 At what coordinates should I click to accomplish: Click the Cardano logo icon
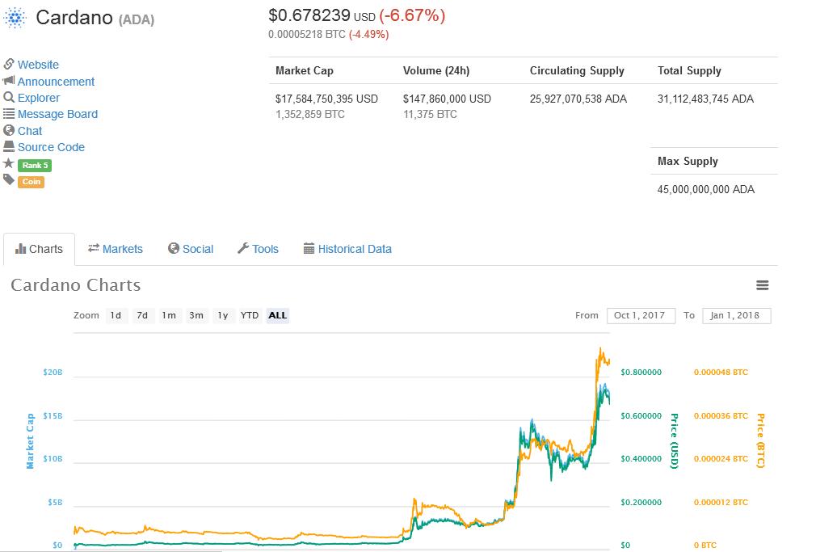pos(15,18)
